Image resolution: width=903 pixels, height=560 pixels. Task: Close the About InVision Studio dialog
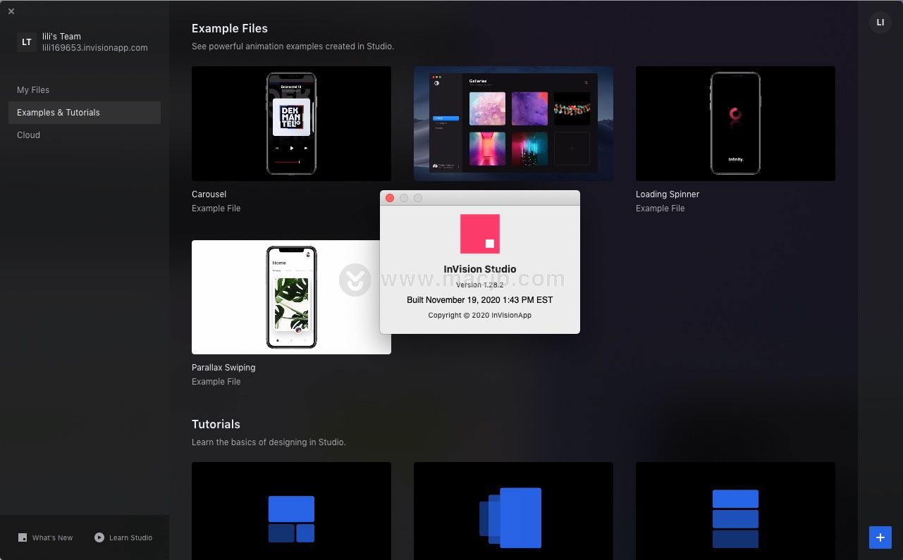tap(390, 198)
